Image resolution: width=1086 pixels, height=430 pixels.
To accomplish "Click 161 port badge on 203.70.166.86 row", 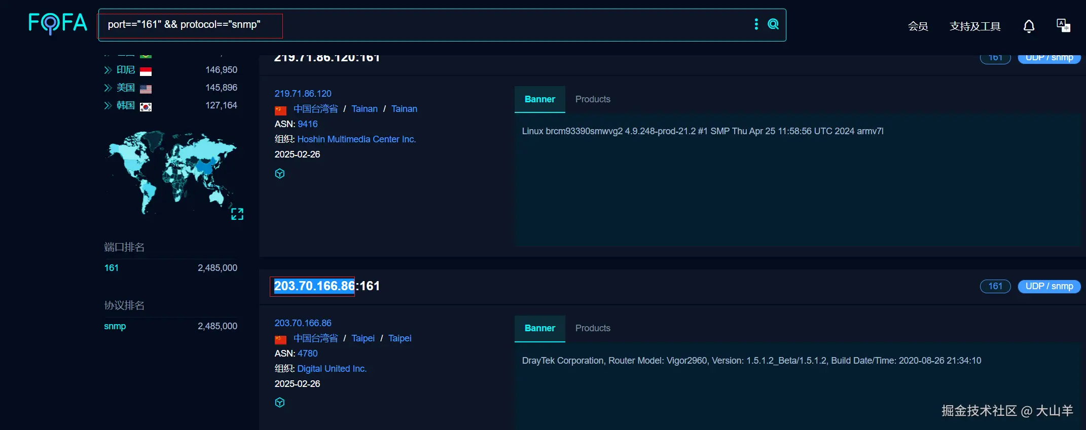I will [995, 286].
